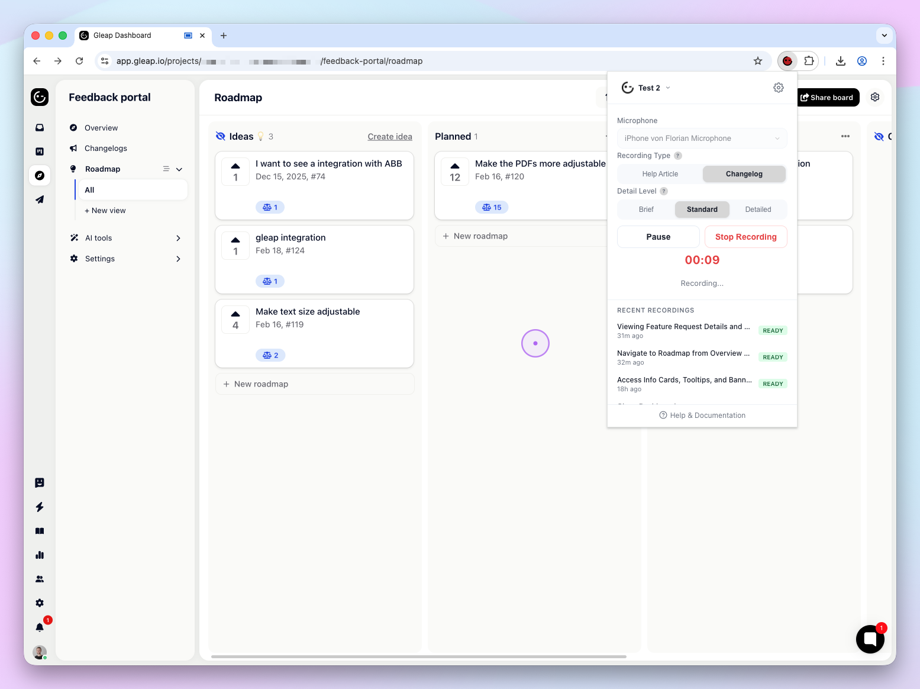Open Help & Documentation link
Screen dimensions: 920x689
(x=702, y=416)
